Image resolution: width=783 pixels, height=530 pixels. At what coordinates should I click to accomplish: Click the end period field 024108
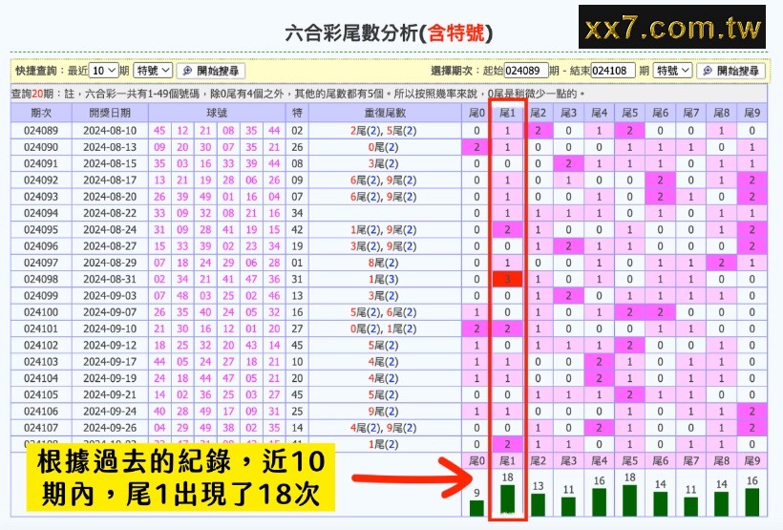614,71
